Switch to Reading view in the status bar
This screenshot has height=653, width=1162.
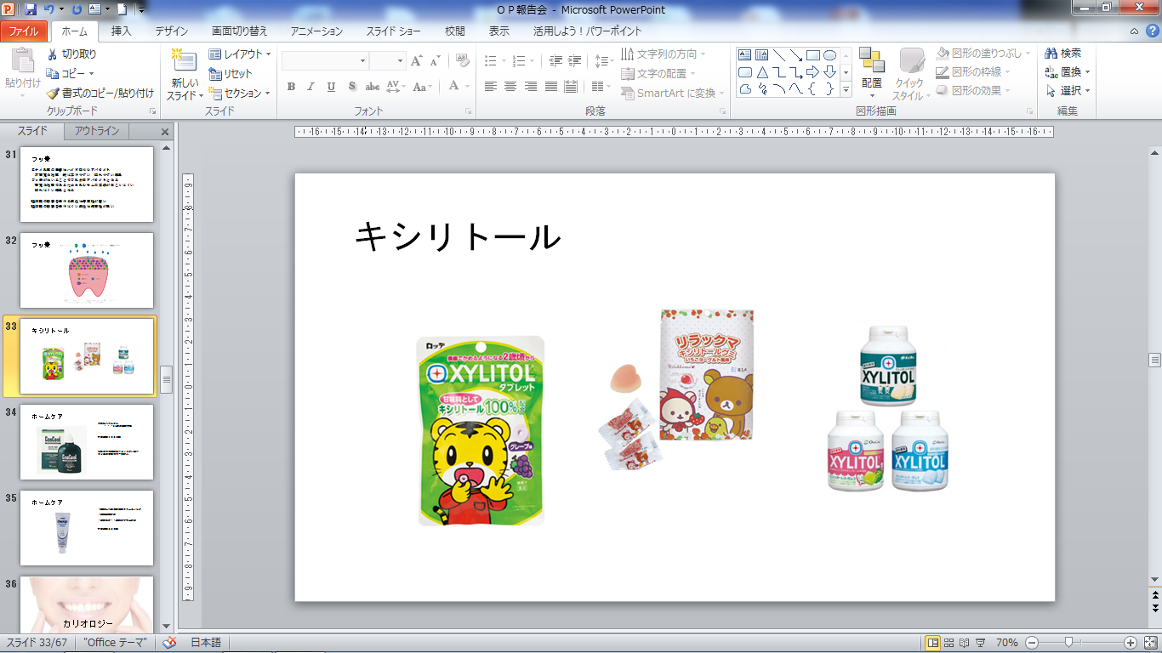[964, 643]
